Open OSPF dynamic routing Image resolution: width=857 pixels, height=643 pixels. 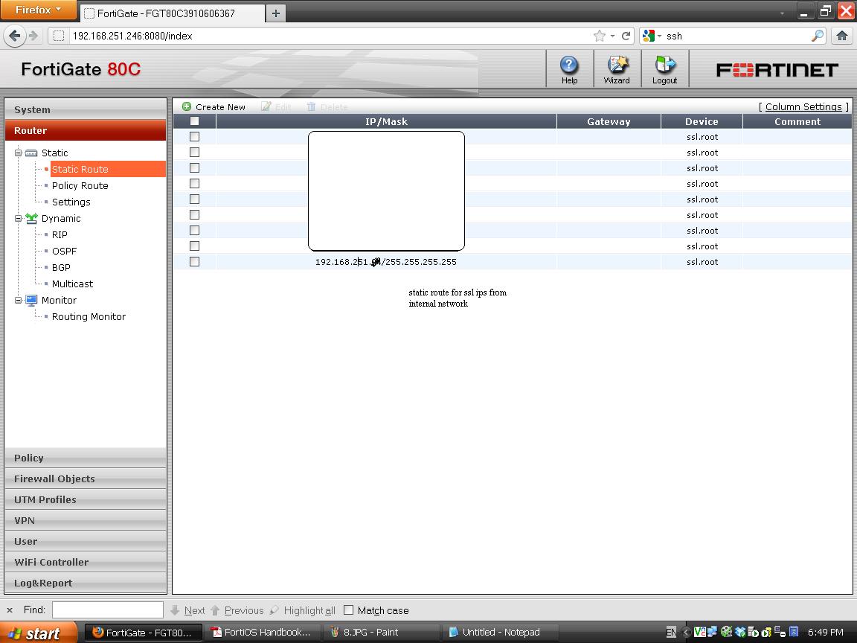pyautogui.click(x=64, y=251)
